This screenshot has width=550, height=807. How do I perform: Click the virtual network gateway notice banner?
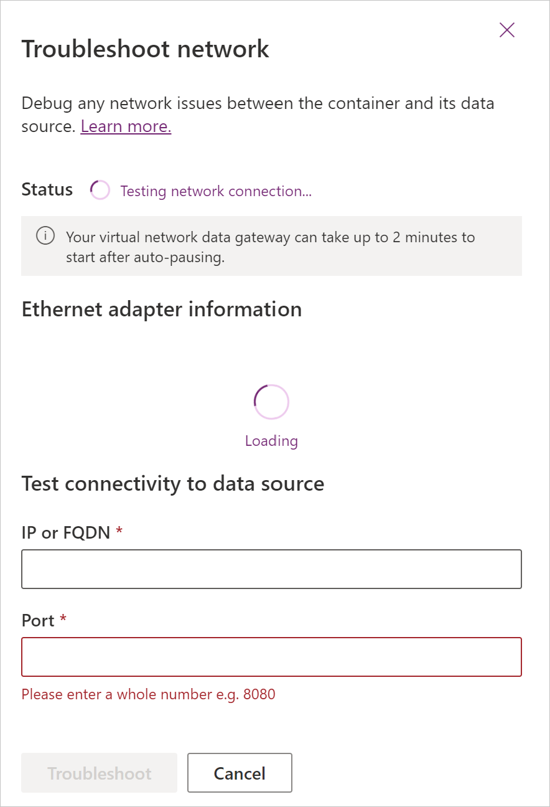[x=272, y=245]
